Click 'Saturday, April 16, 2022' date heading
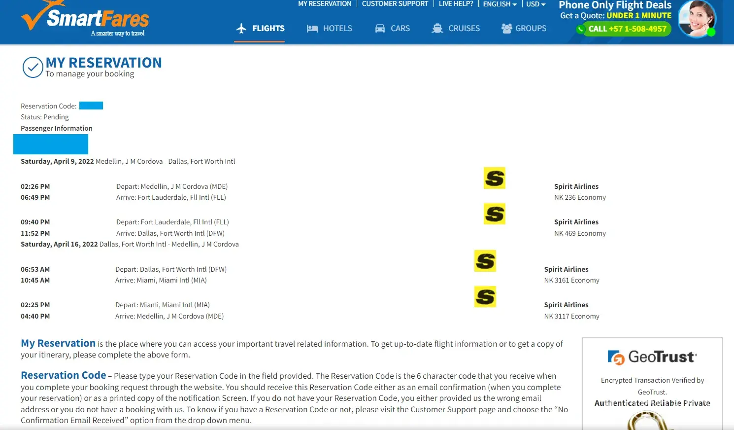 coord(59,244)
